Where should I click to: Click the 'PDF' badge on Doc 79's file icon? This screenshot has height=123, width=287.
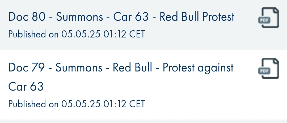pyautogui.click(x=264, y=71)
